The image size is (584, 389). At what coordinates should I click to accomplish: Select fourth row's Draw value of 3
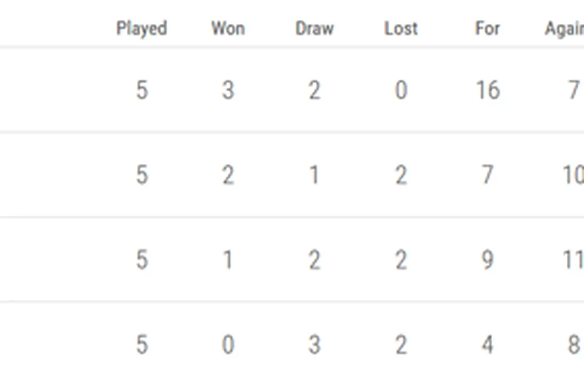pyautogui.click(x=314, y=345)
